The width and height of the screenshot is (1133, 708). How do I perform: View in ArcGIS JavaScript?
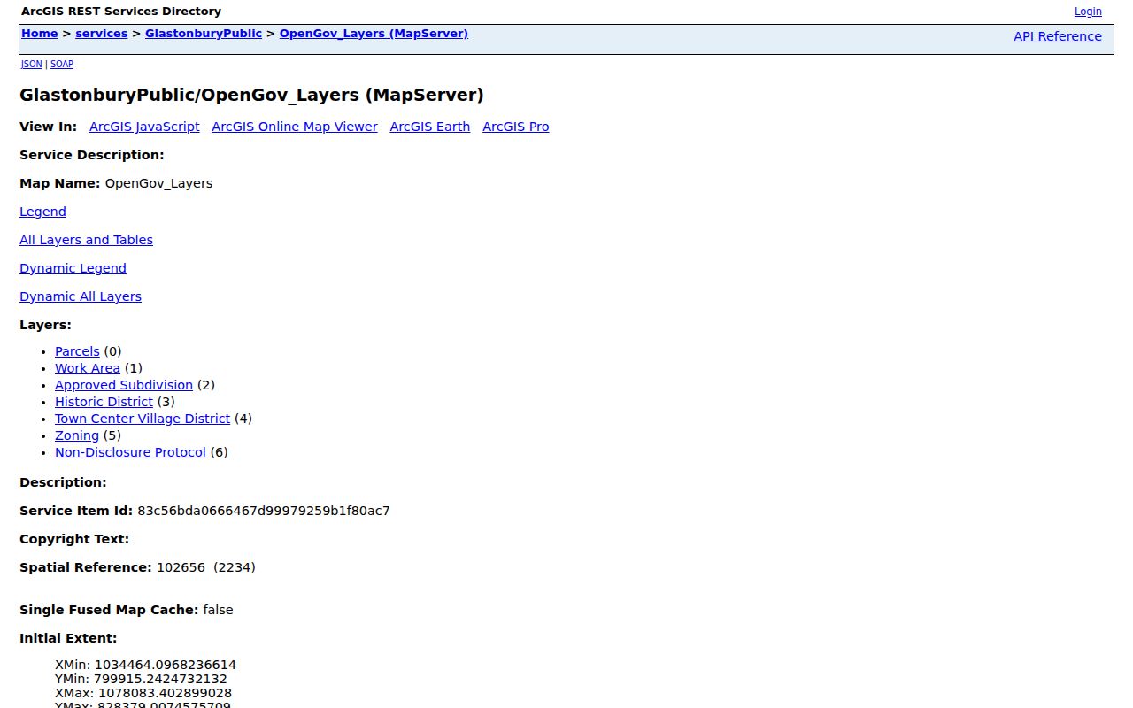click(144, 127)
